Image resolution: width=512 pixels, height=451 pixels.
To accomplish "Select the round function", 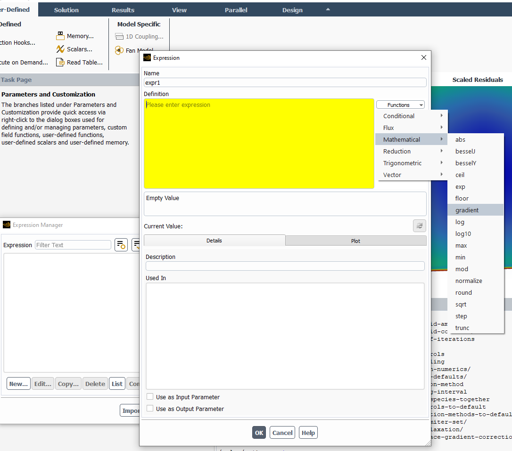I will click(x=476, y=292).
